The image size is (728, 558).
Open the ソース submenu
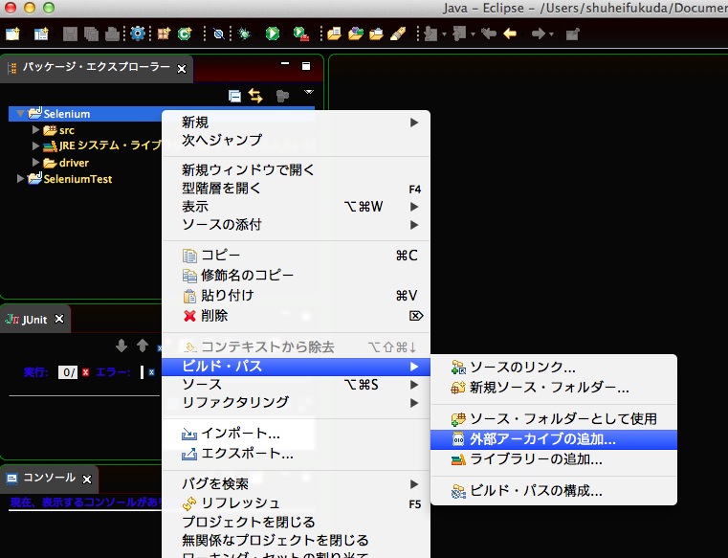pos(296,384)
